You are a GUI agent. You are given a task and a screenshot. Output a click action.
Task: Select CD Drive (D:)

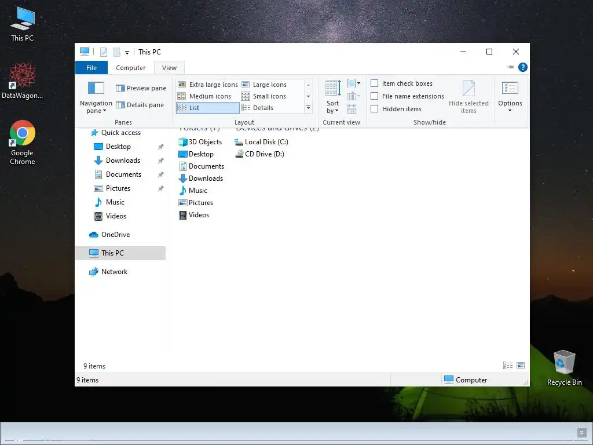point(259,154)
